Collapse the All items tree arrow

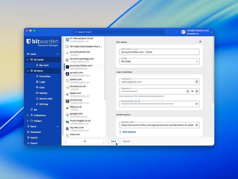coord(28,71)
